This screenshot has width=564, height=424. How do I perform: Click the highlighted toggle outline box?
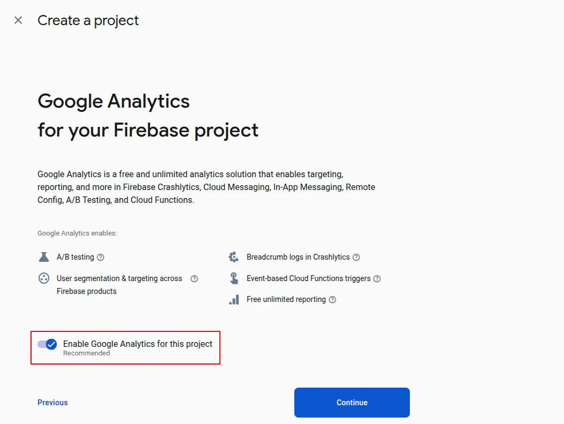click(x=125, y=347)
